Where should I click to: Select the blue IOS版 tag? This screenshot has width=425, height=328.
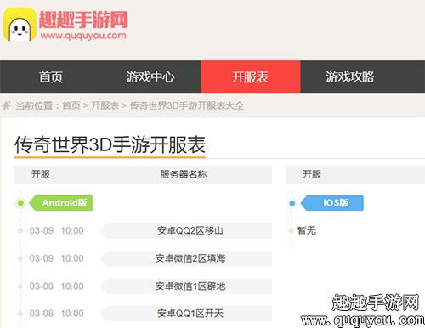(332, 203)
